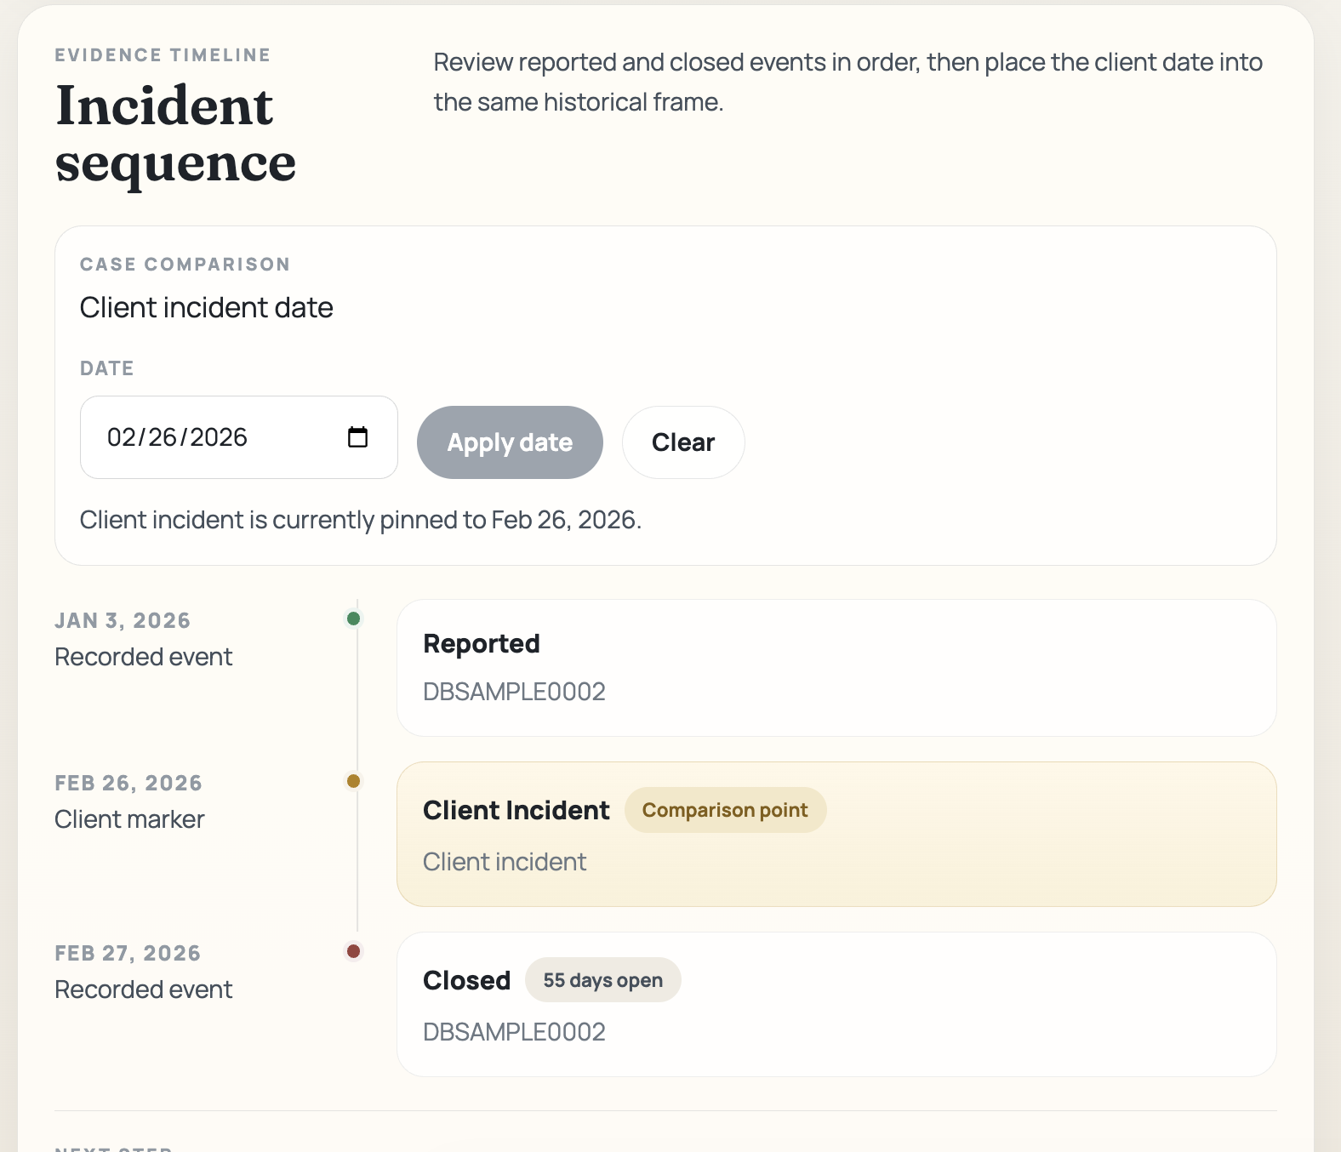1341x1152 pixels.
Task: Select the Client Incident card title
Action: [516, 811]
